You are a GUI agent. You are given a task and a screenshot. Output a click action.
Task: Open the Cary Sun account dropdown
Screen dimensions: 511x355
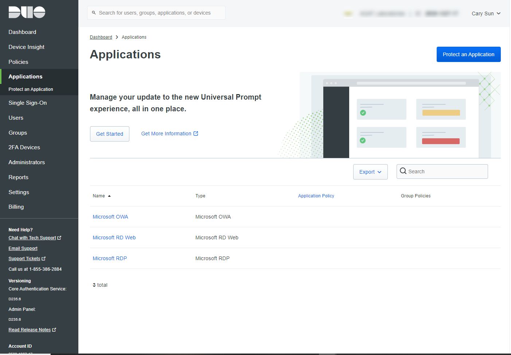486,13
